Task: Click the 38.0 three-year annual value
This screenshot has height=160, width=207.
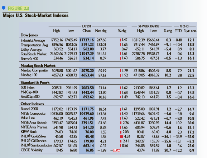Action: coord(191,123)
